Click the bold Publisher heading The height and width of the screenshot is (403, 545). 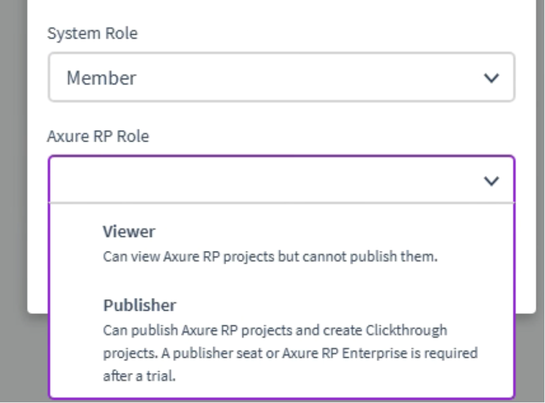(140, 305)
